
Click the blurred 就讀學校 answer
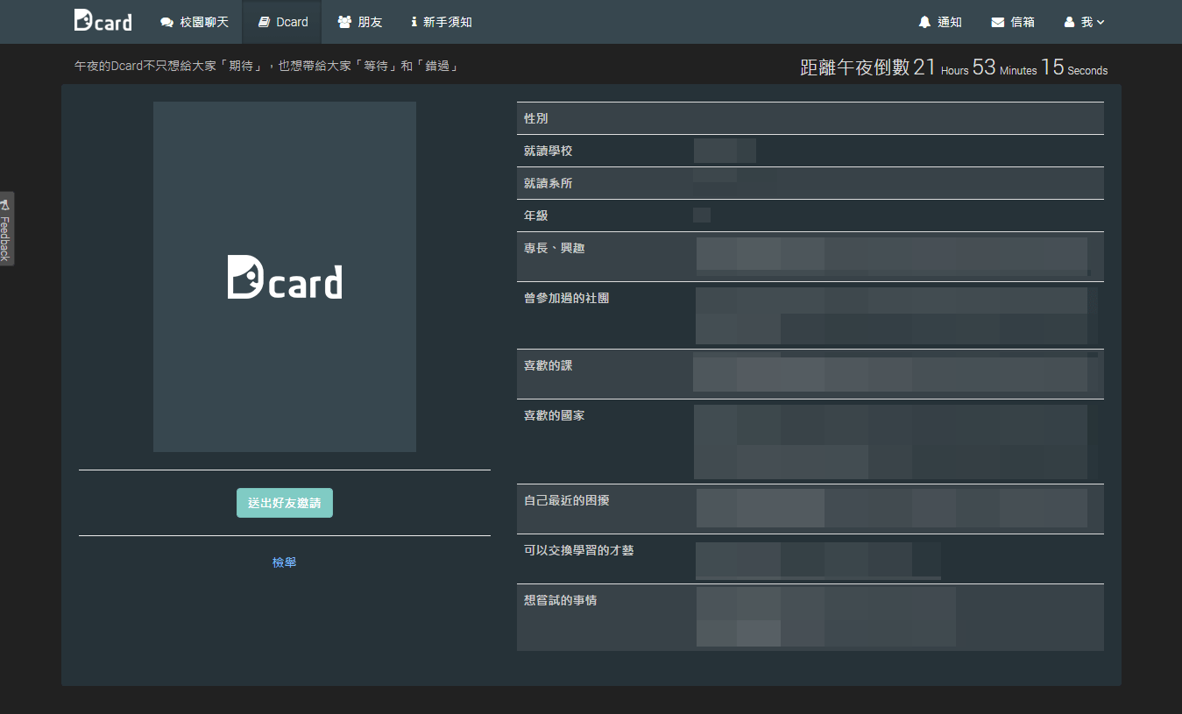[725, 150]
